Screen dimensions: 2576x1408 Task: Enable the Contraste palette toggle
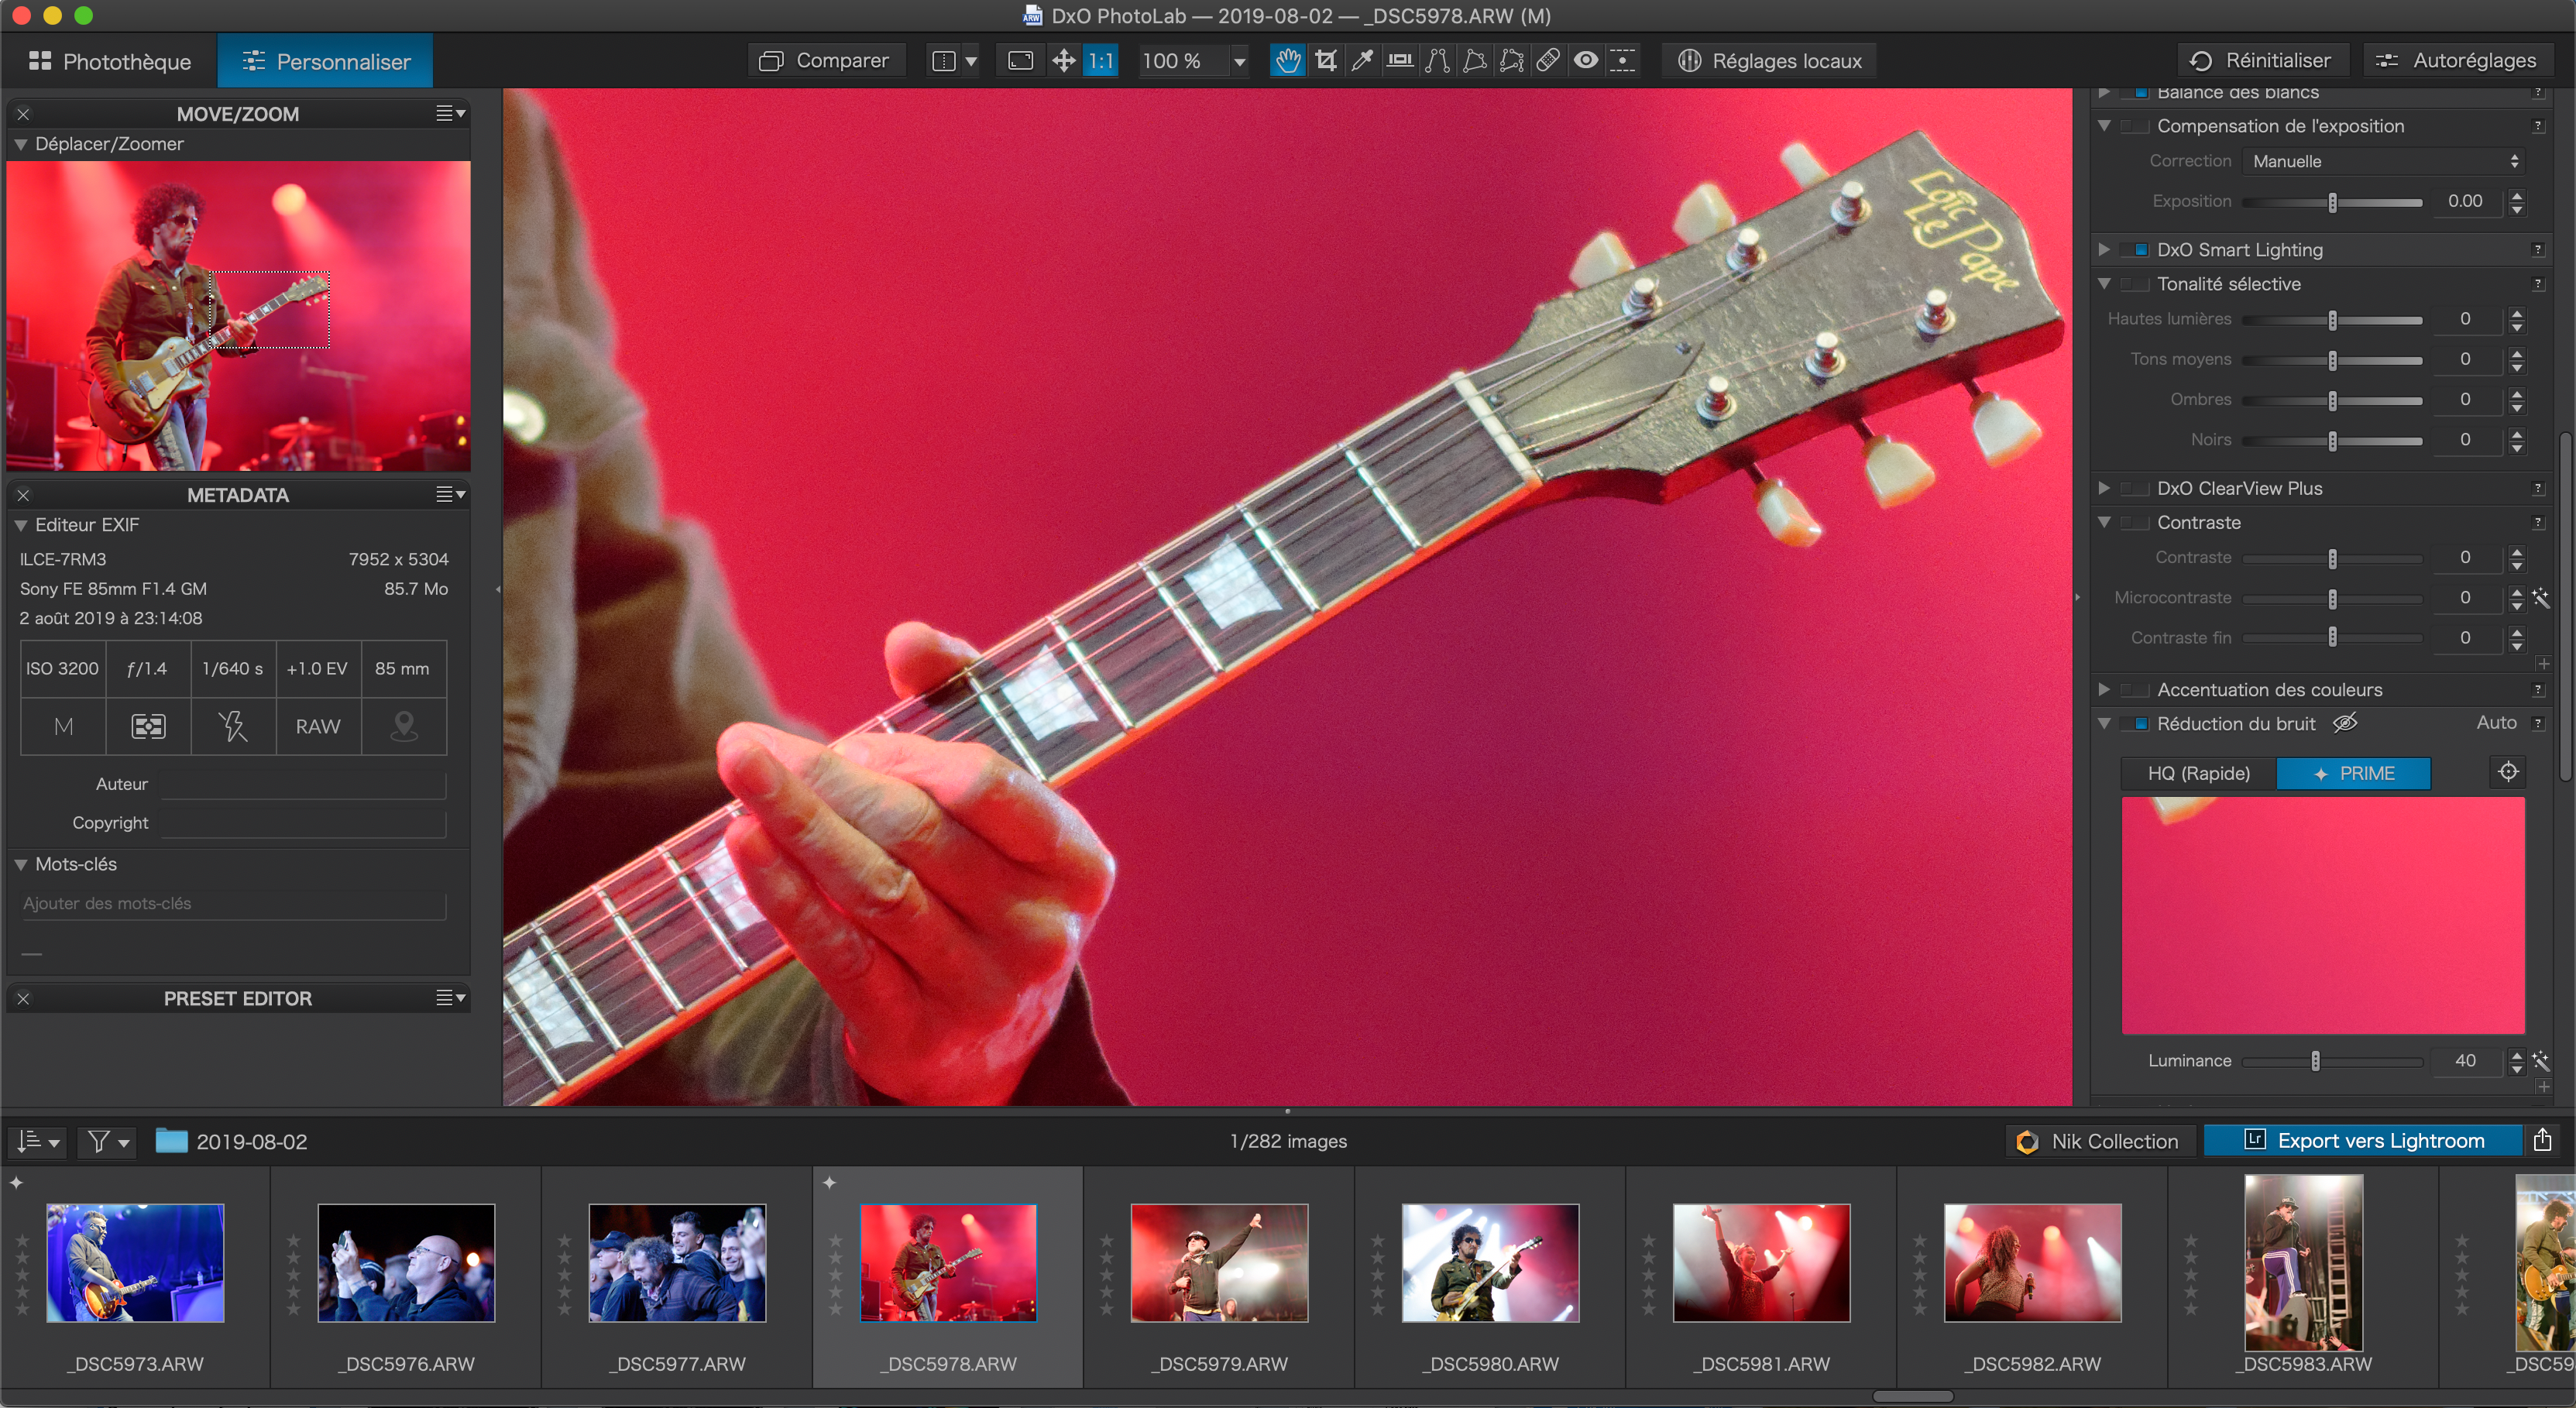pyautogui.click(x=2135, y=522)
